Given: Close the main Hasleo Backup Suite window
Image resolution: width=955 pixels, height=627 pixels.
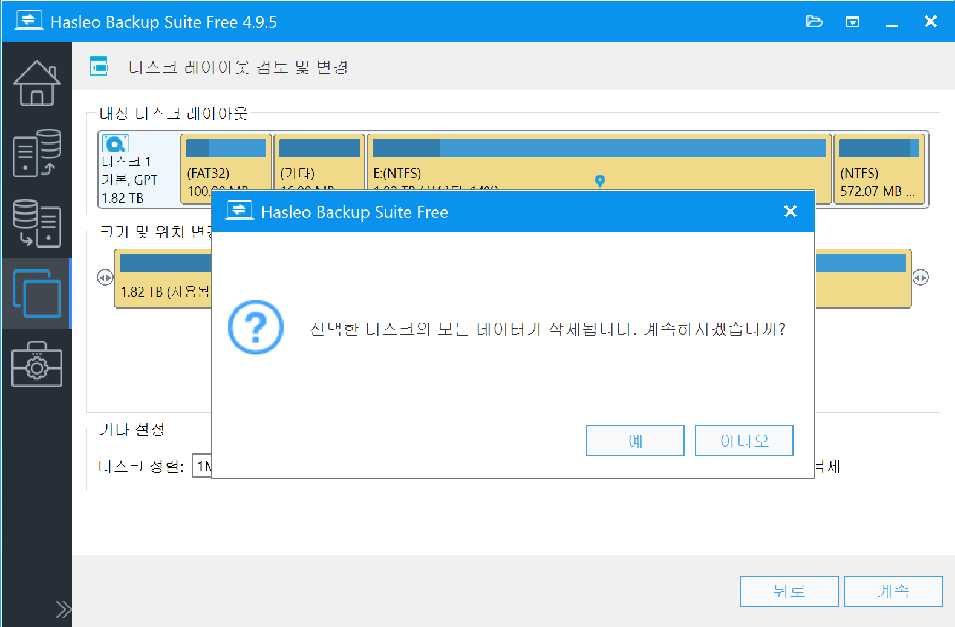Looking at the screenshot, I should tap(931, 22).
